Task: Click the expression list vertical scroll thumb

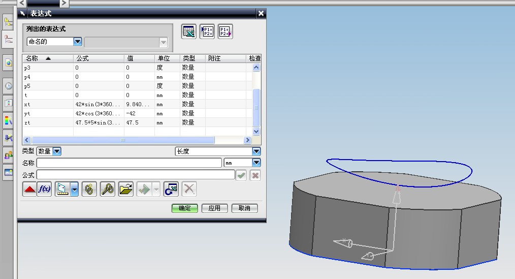Action: (x=256, y=108)
